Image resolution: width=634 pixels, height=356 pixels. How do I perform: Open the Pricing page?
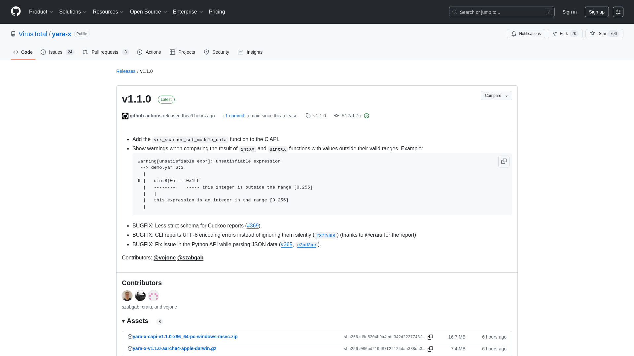tap(217, 12)
